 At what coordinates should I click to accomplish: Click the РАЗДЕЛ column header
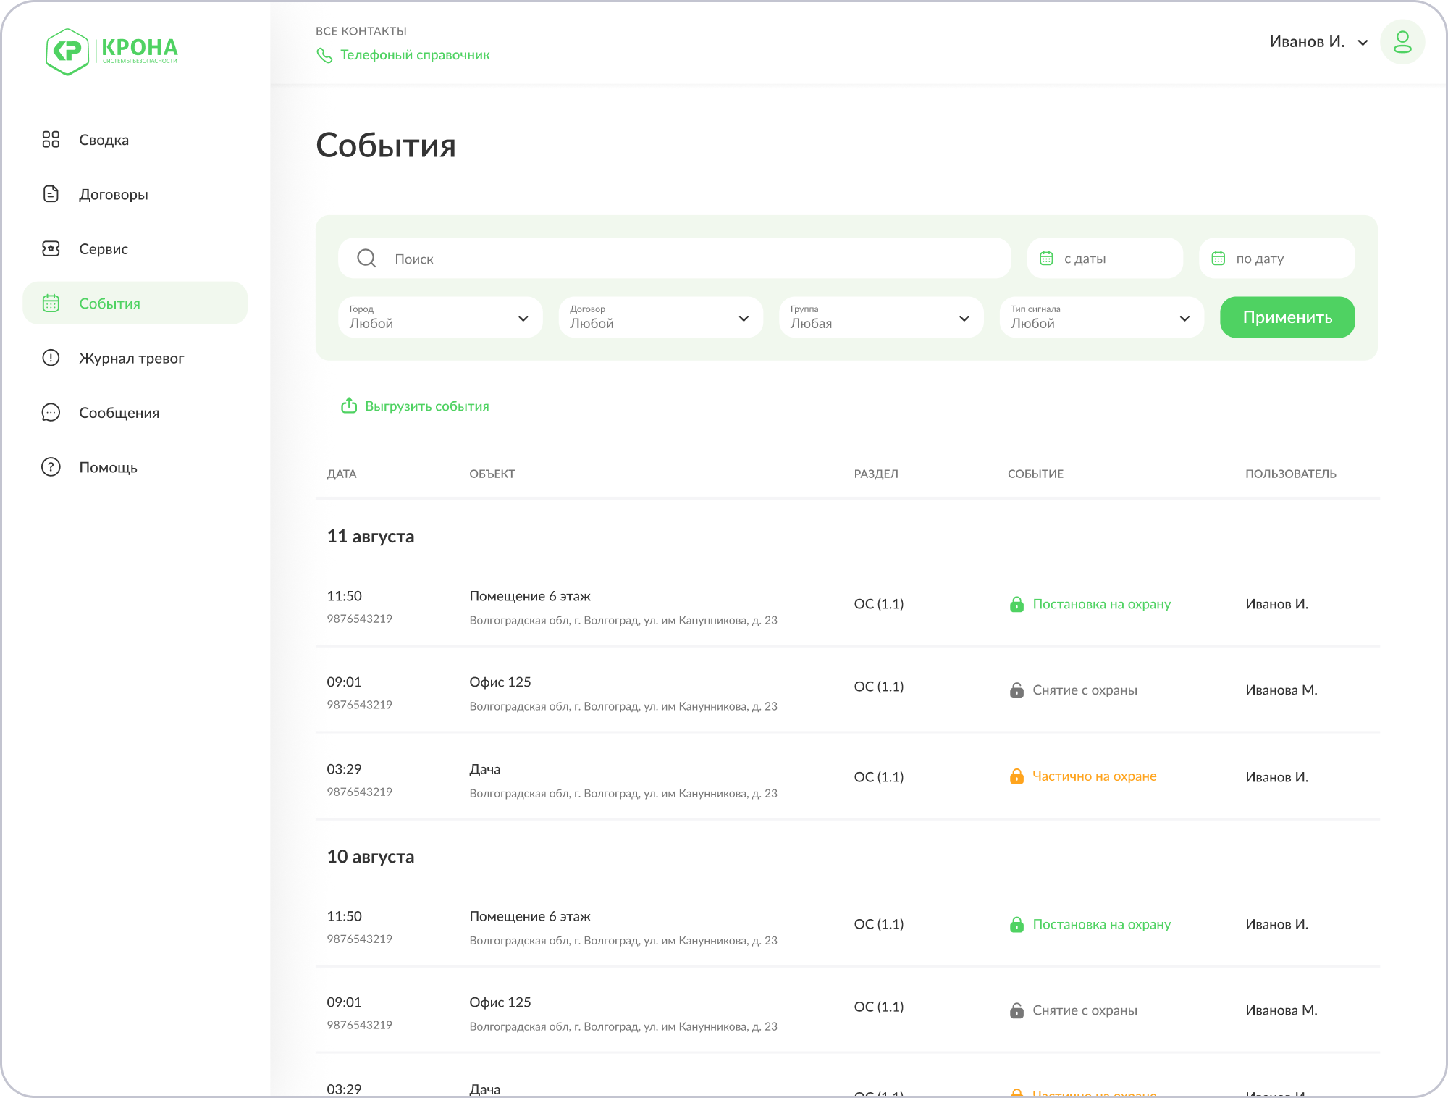point(876,474)
